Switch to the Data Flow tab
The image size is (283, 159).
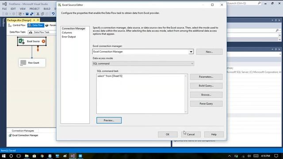[36, 25]
